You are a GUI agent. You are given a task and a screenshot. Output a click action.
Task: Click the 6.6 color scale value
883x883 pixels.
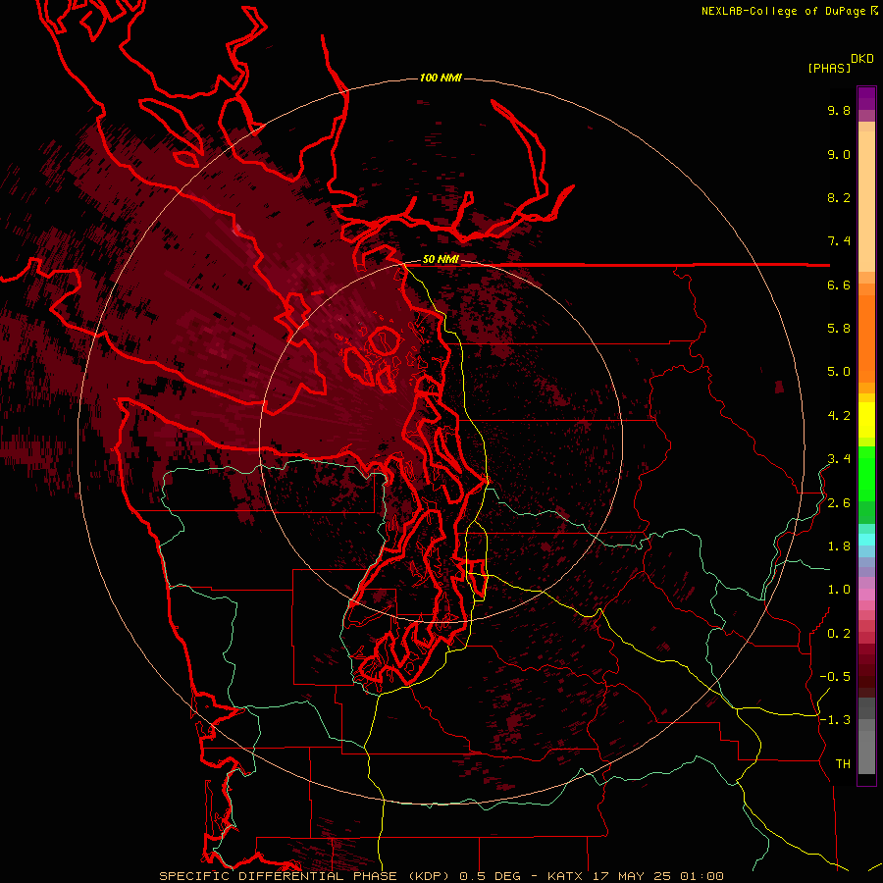coord(839,285)
